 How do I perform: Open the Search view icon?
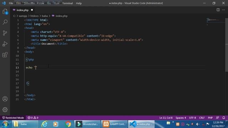(5, 22)
